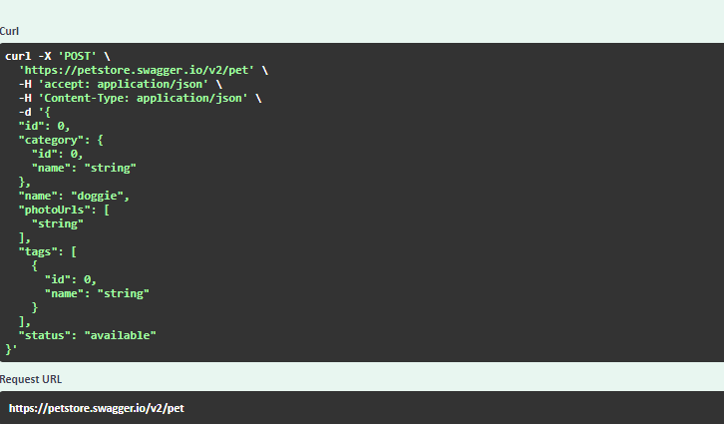Click the Request URL https://petstore.swagger.io/v2/pet text

point(97,408)
